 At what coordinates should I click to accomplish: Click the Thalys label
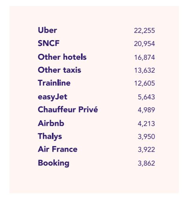tap(50, 136)
